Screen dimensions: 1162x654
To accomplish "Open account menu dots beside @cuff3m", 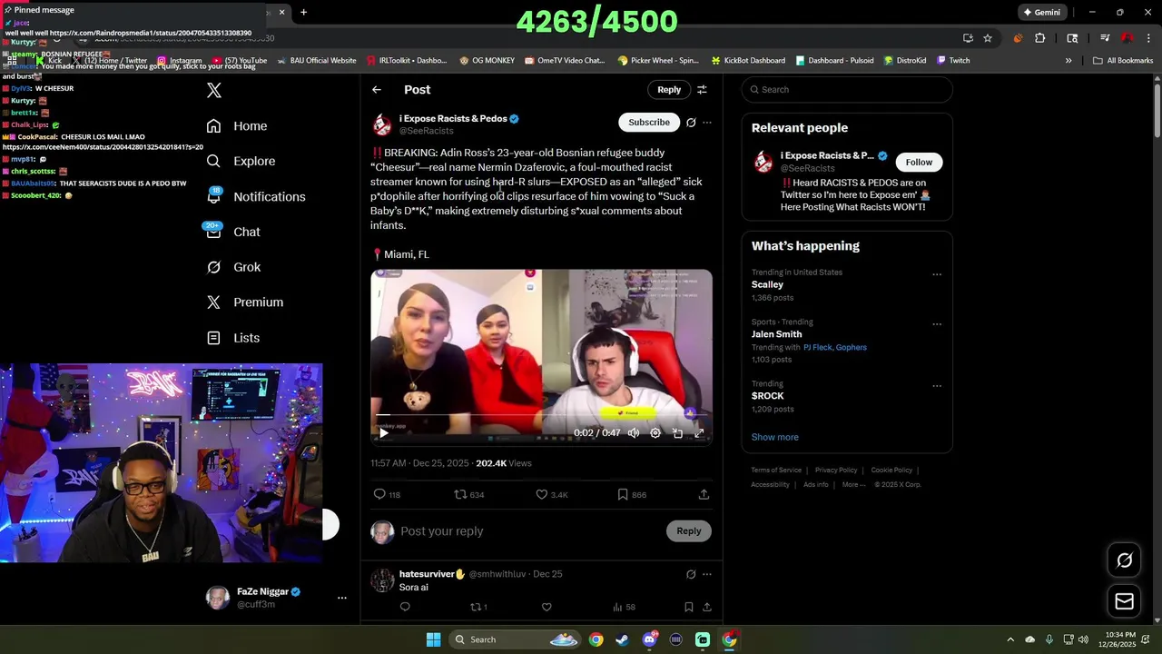I will click(x=342, y=598).
